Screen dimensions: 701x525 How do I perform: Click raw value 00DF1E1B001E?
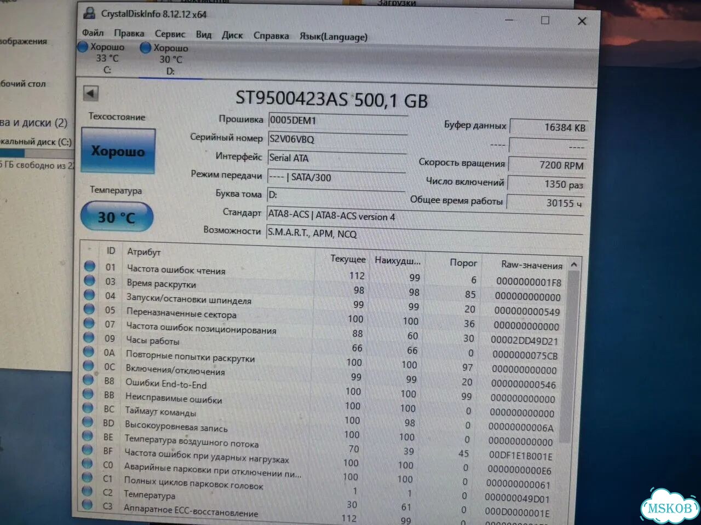click(521, 456)
